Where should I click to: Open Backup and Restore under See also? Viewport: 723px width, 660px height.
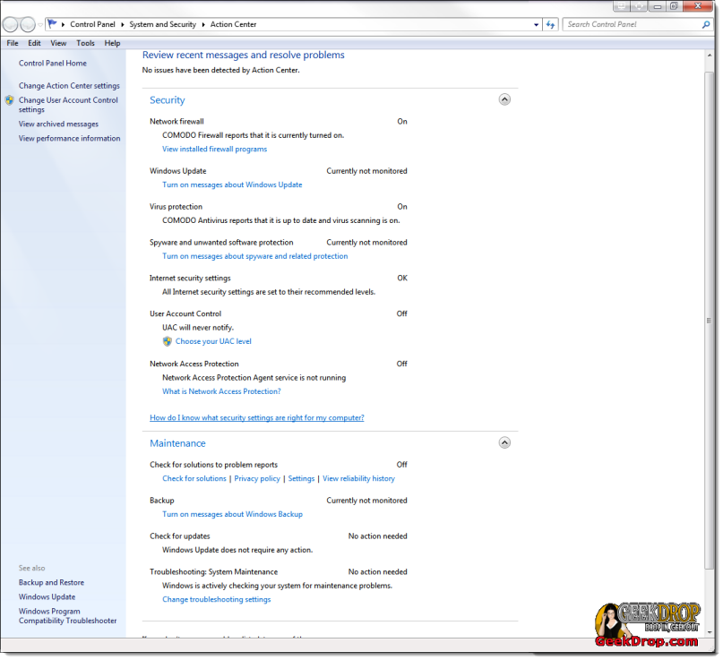(51, 583)
